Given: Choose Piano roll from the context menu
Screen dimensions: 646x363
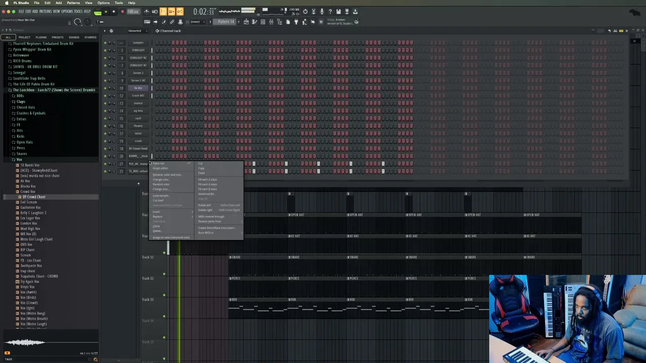Looking at the screenshot, I should pos(172,163).
